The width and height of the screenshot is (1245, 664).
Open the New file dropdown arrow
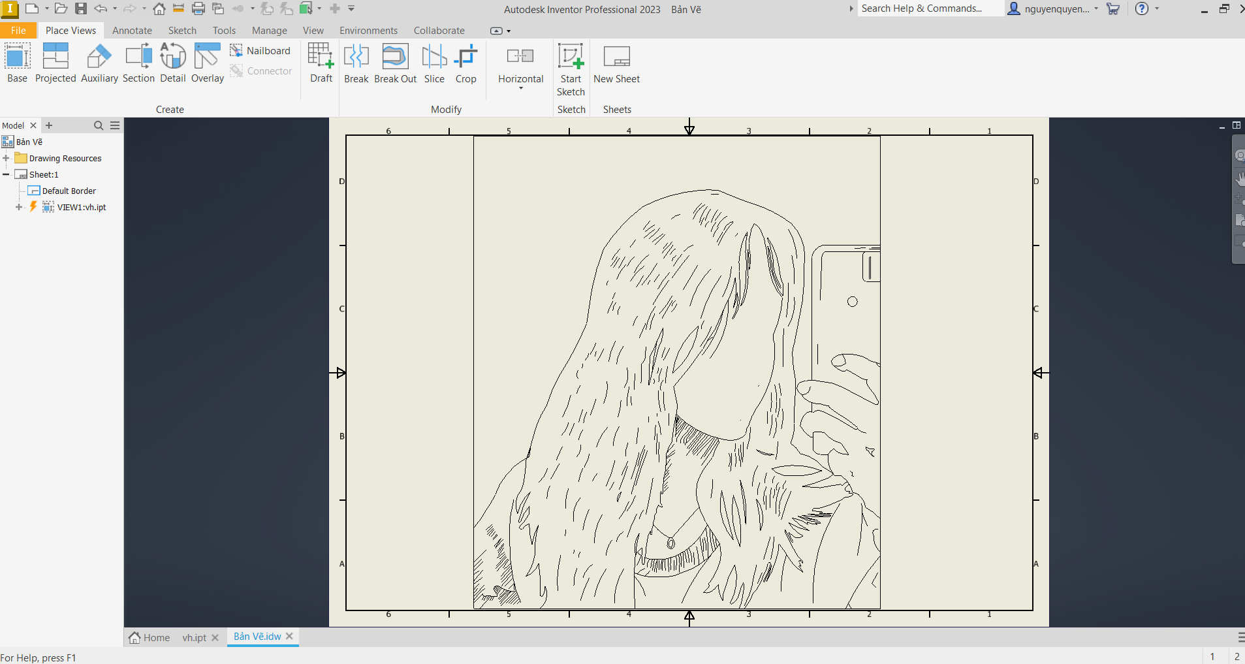[x=47, y=8]
